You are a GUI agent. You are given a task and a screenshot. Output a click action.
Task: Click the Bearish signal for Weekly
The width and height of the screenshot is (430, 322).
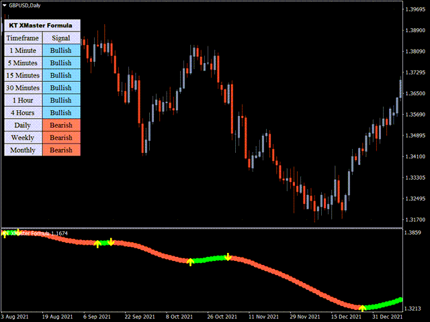(x=61, y=138)
